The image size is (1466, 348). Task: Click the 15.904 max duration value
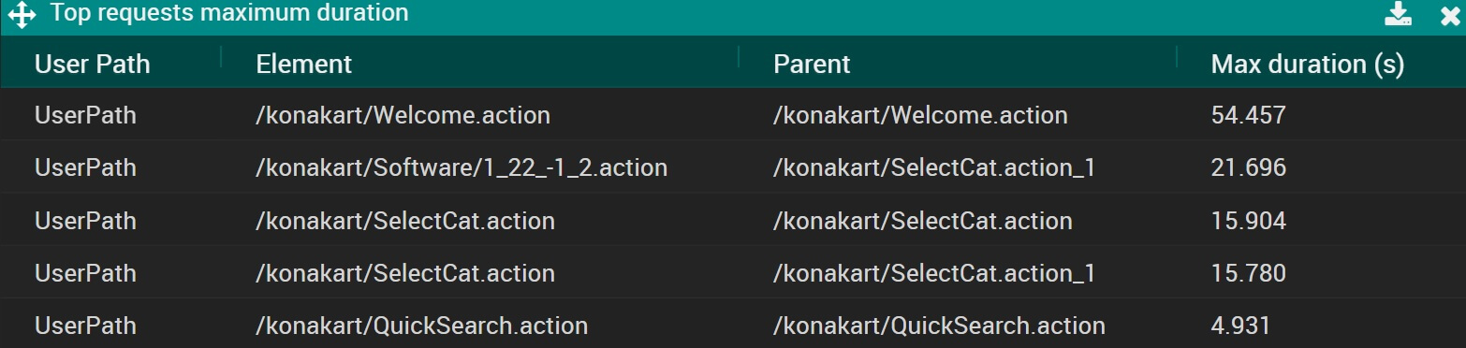tap(1249, 221)
